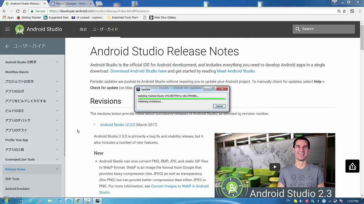Click the back arrow beside ユーザーガイド

(7, 46)
